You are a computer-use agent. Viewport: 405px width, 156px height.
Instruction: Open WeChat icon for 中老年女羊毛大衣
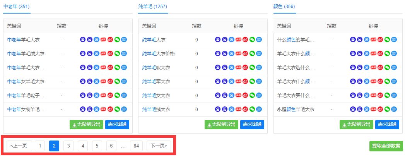click(x=117, y=81)
